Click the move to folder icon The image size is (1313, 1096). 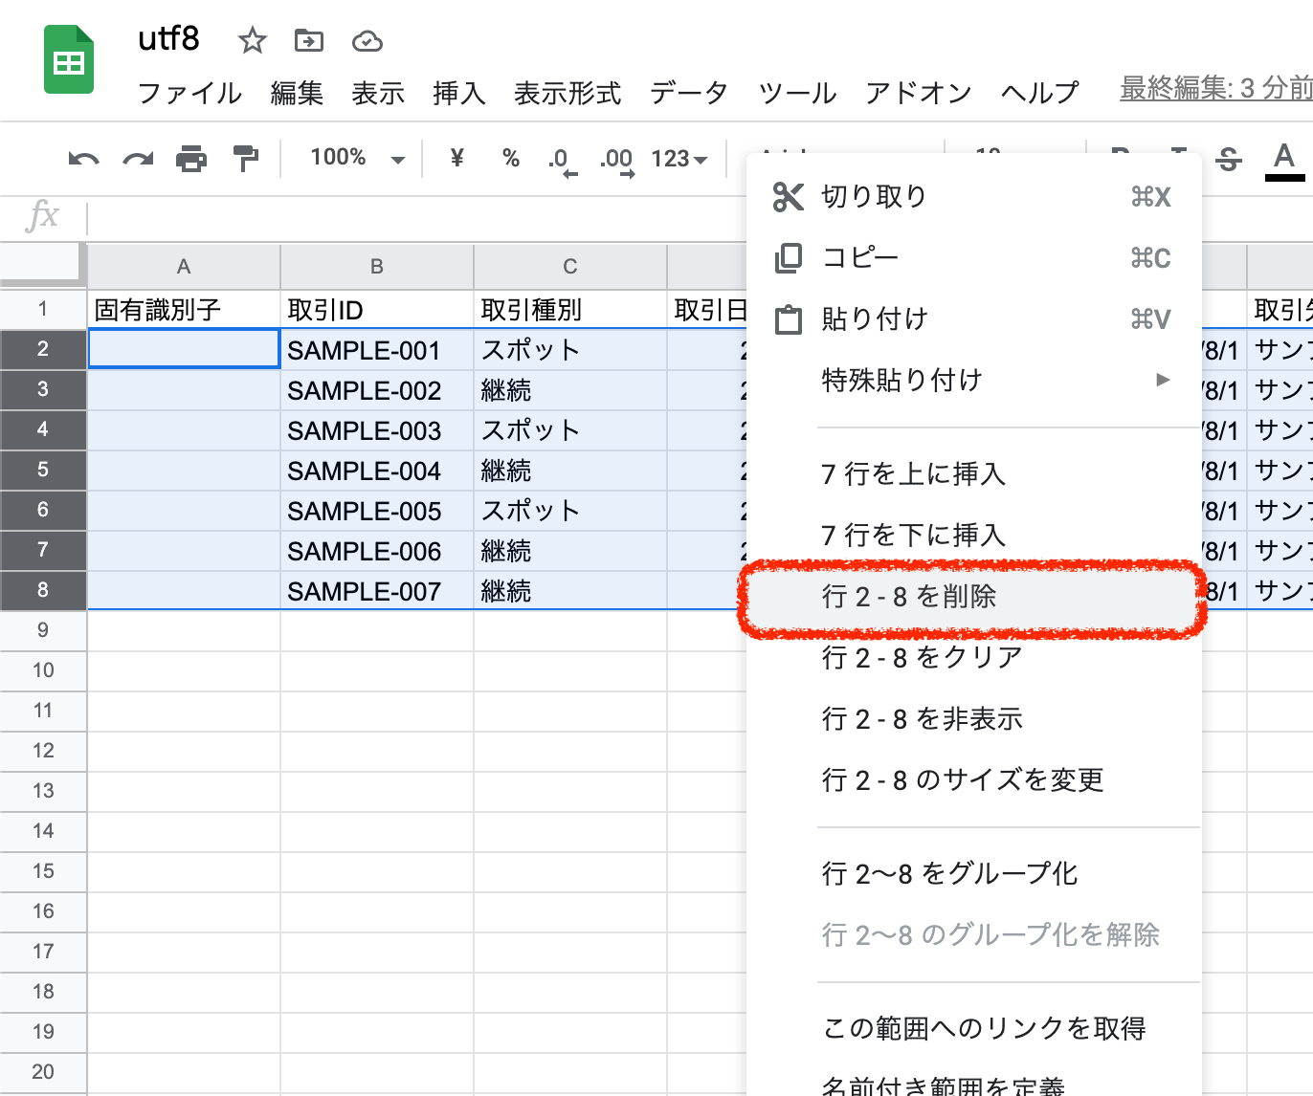pos(308,41)
